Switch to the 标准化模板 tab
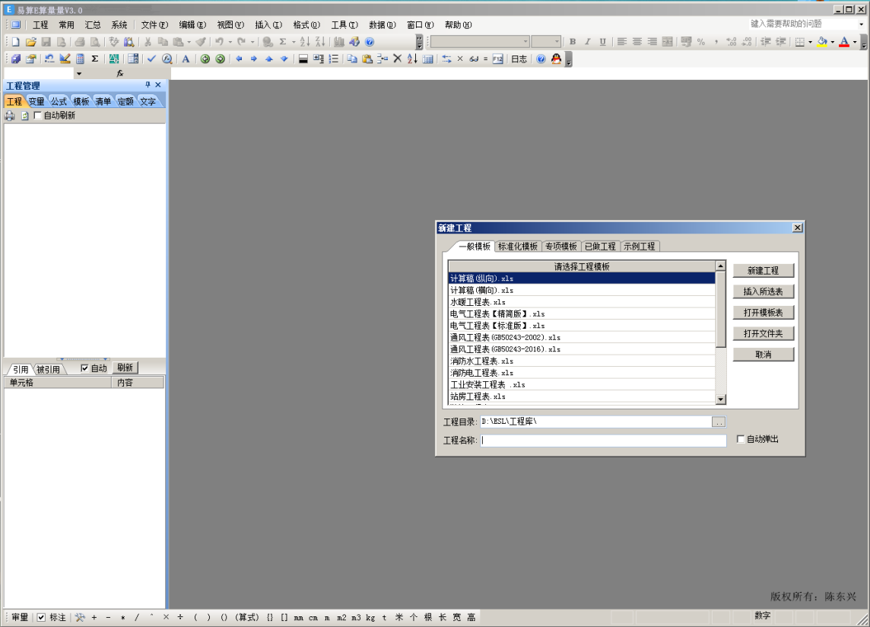 517,246
